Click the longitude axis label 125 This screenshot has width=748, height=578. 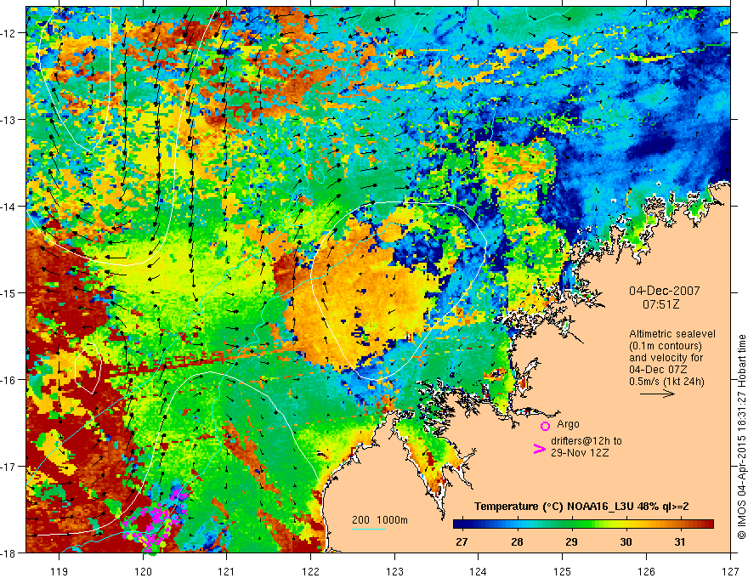[563, 571]
